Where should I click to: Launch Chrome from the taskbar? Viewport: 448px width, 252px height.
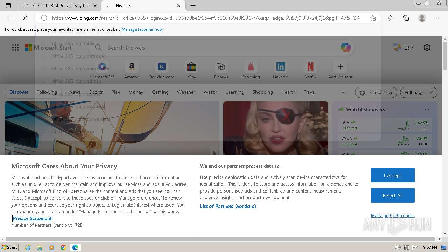click(x=63, y=247)
